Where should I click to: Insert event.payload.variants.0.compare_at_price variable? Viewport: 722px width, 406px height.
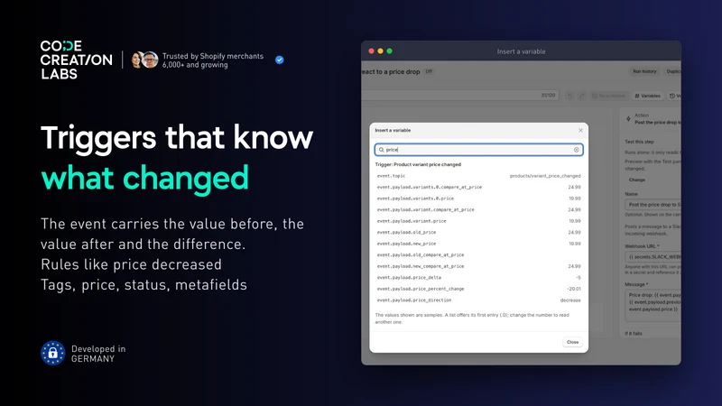479,187
